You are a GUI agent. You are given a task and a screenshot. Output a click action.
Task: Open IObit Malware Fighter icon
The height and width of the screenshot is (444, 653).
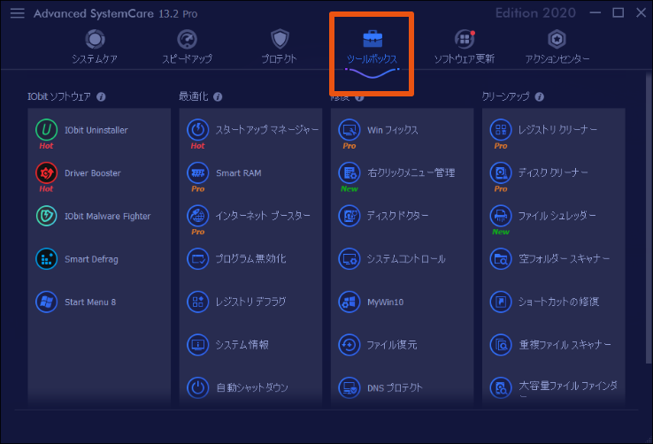coord(46,216)
